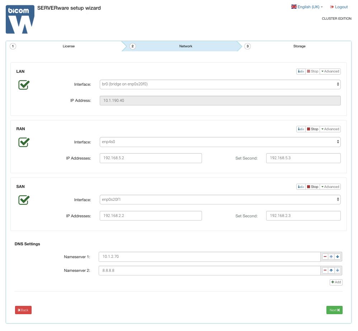Viewport: 358px width, 331px height.
Task: Remove Nameserver 1 with minus icon
Action: 325,256
